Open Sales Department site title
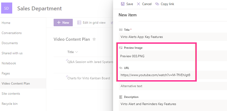The height and width of the screenshot is (111, 227). [x=39, y=8]
